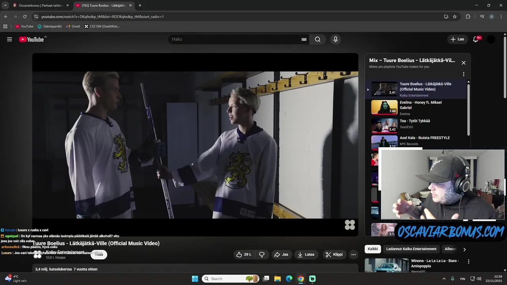Image resolution: width=507 pixels, height=285 pixels.
Task: Close the Tuure Boelius YouTube tab
Action: click(x=130, y=5)
